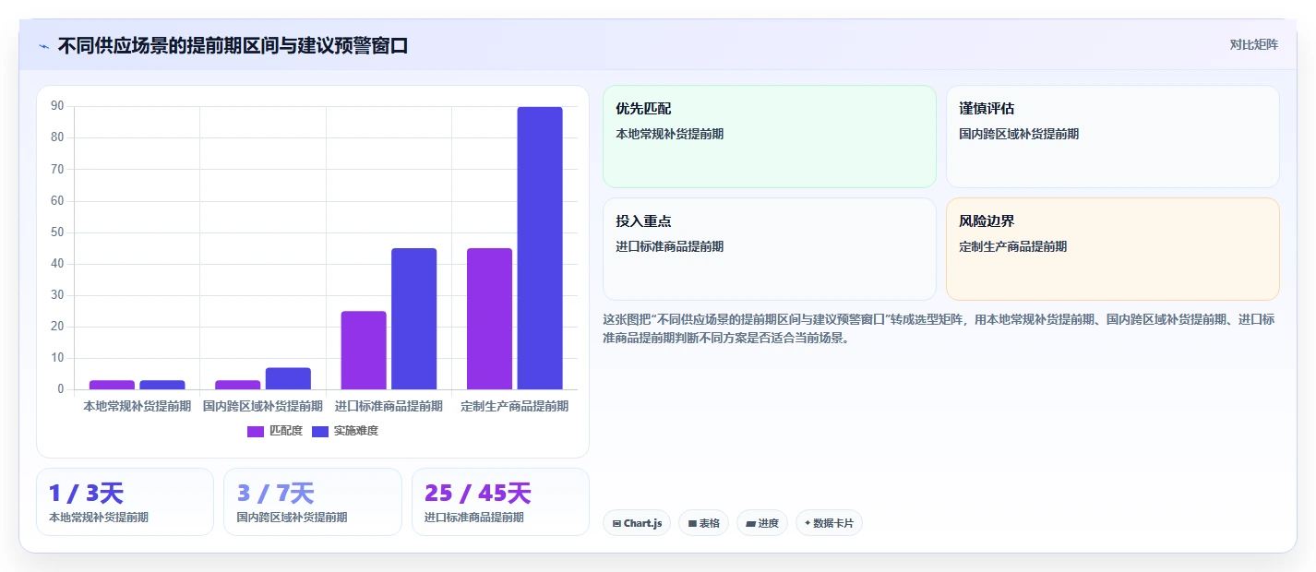Click 定制生产商品提前期 text in 风险边界 card
Viewport: 1316px width, 572px height.
pyautogui.click(x=1013, y=246)
